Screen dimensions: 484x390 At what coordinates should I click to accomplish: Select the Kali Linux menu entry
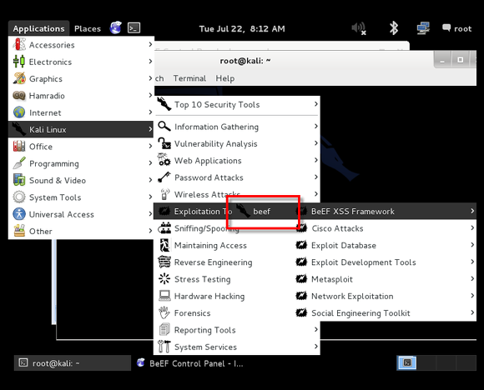click(81, 129)
